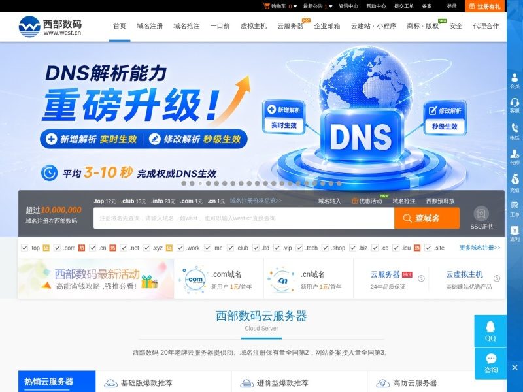The image size is (523, 392).
Task: Click the 返利 rebate sidebar icon
Action: coord(515,234)
